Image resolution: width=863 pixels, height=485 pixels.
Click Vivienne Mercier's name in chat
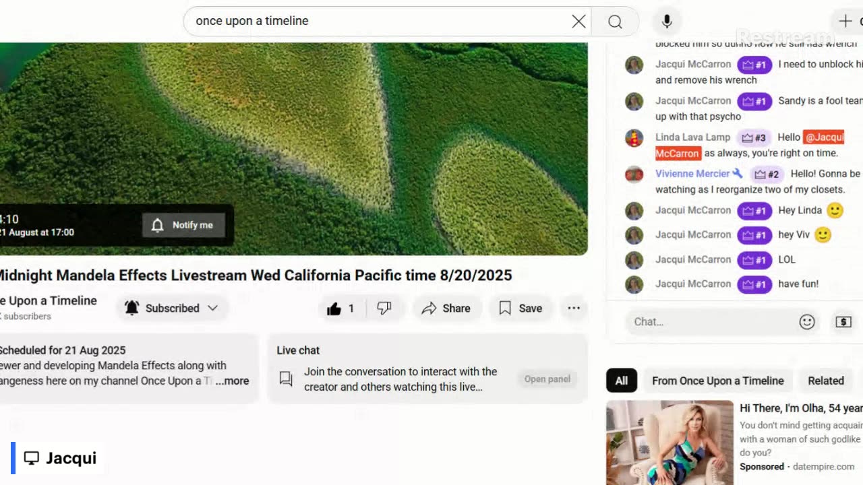(692, 173)
